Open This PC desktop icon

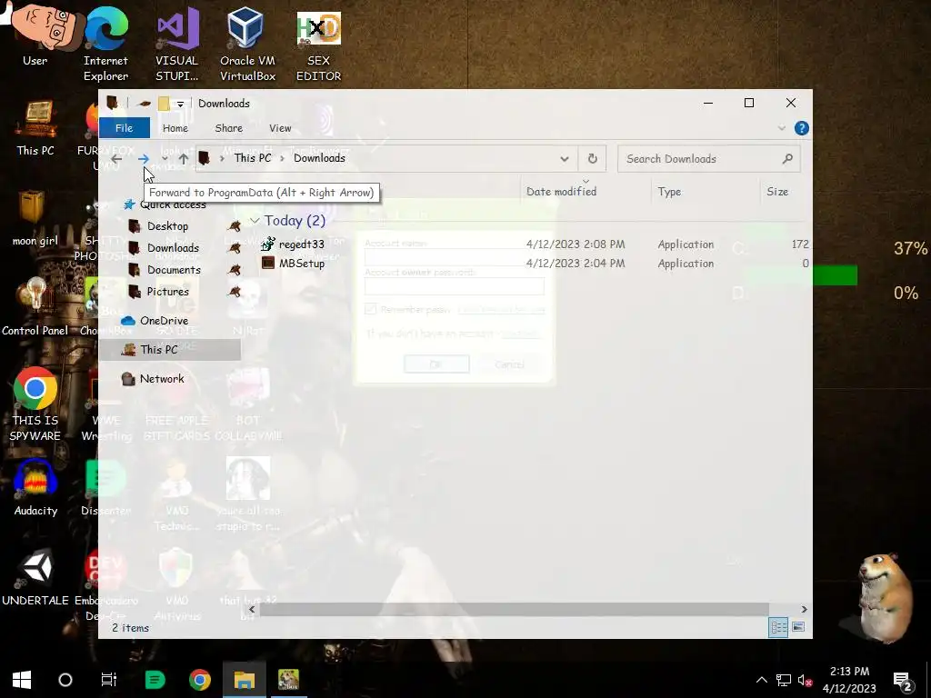click(35, 127)
